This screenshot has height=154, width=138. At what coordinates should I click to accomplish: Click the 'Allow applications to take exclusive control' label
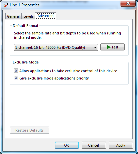[68, 71]
